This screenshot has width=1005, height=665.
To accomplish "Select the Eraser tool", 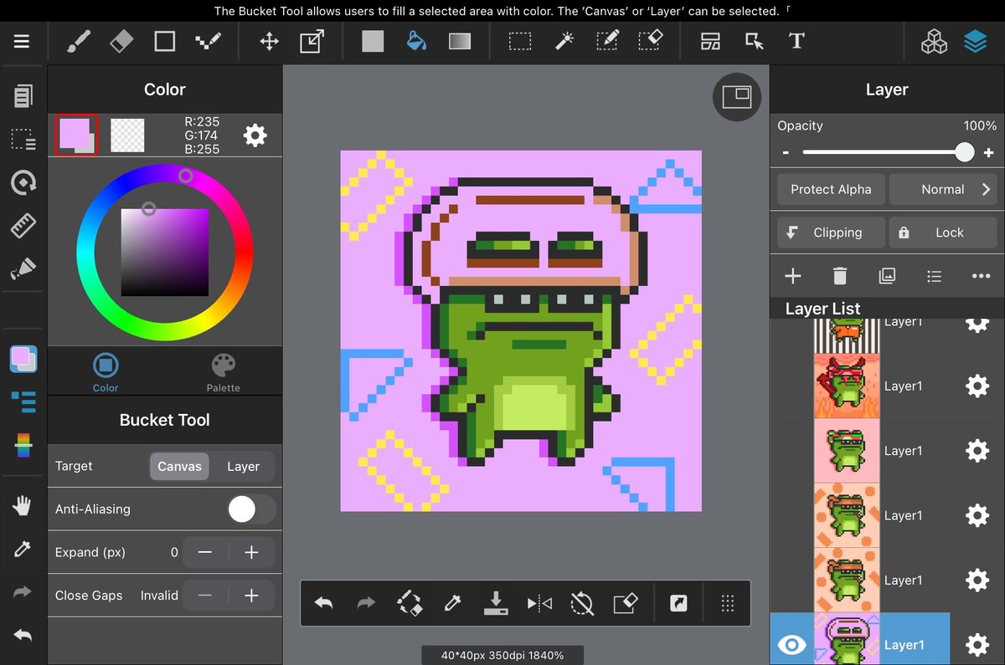I will 121,41.
